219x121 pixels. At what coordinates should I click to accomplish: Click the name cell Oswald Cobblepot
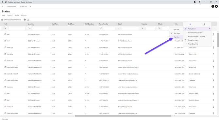click(x=194, y=74)
